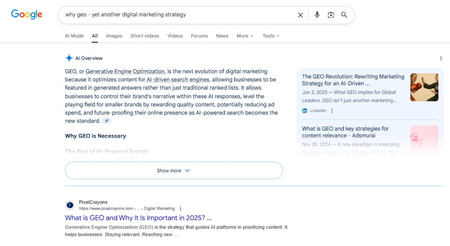The image size is (450, 246).
Task: Expand the More dropdown
Action: [x=245, y=36]
